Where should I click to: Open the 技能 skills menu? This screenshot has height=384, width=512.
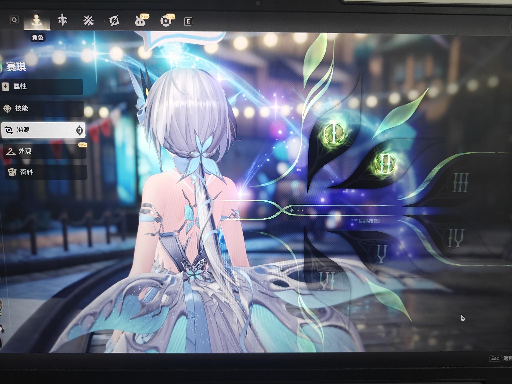coord(42,108)
